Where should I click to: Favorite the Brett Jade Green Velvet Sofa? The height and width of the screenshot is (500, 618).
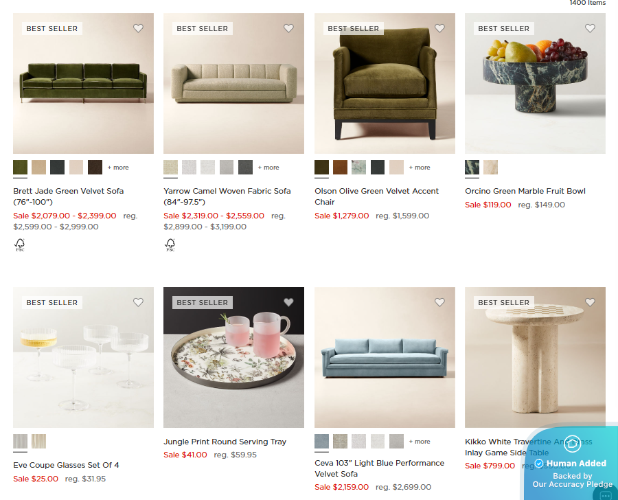point(138,28)
